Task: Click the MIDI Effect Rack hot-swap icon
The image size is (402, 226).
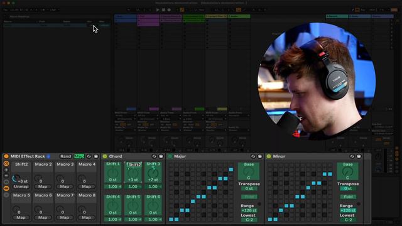Action: point(89,156)
